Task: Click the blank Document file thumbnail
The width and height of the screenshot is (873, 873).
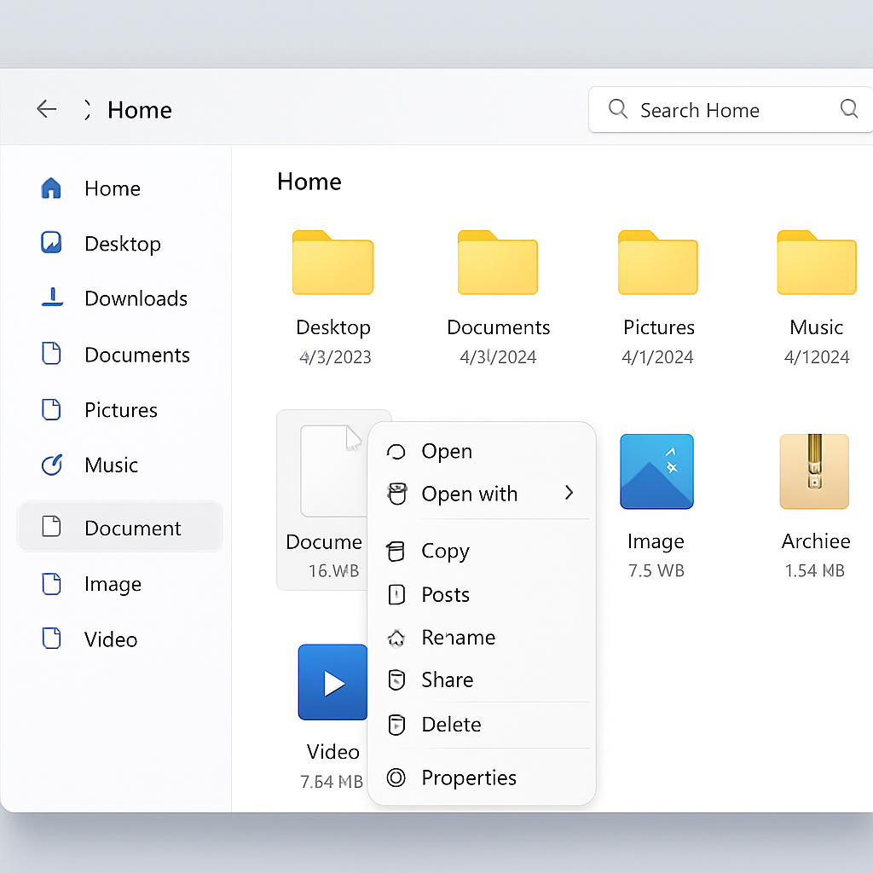Action: pyautogui.click(x=333, y=471)
